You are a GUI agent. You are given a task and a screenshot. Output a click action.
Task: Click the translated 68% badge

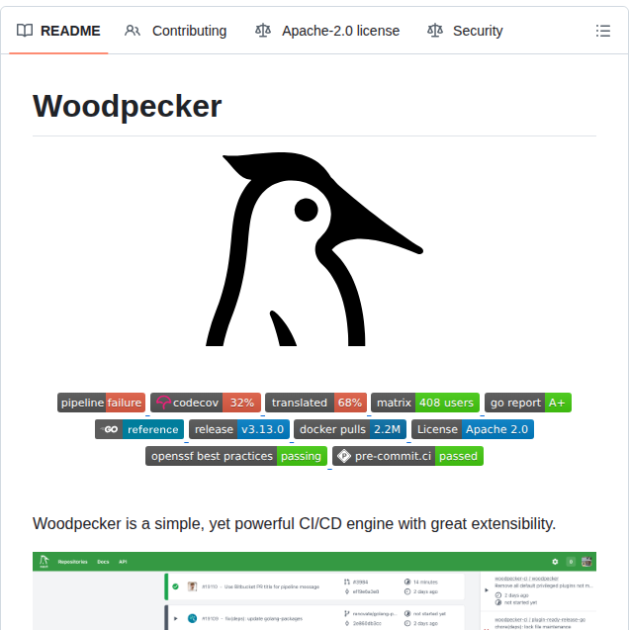pyautogui.click(x=316, y=403)
